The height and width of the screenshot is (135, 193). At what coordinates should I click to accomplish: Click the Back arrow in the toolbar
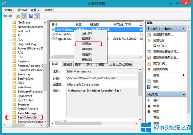pos(5,16)
